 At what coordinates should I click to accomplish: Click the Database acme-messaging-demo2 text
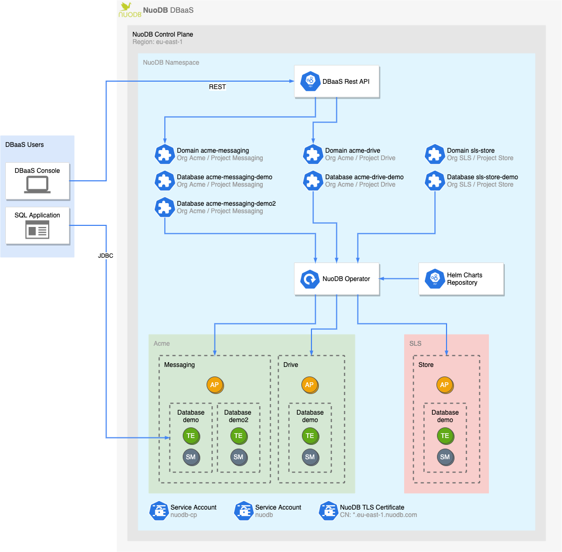pyautogui.click(x=226, y=204)
